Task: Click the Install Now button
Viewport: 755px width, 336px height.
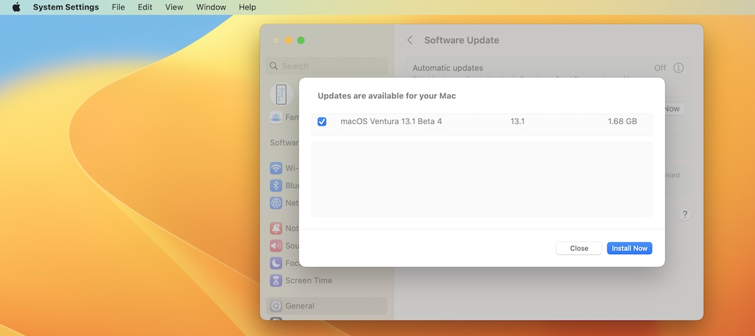Action: point(629,249)
